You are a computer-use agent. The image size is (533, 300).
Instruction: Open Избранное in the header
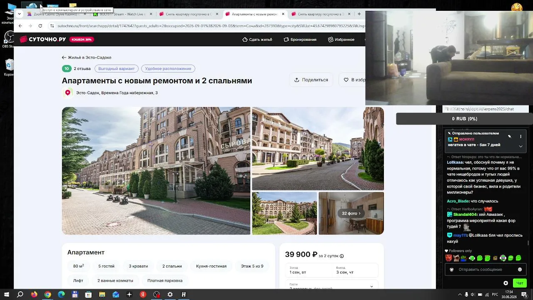pos(341,40)
